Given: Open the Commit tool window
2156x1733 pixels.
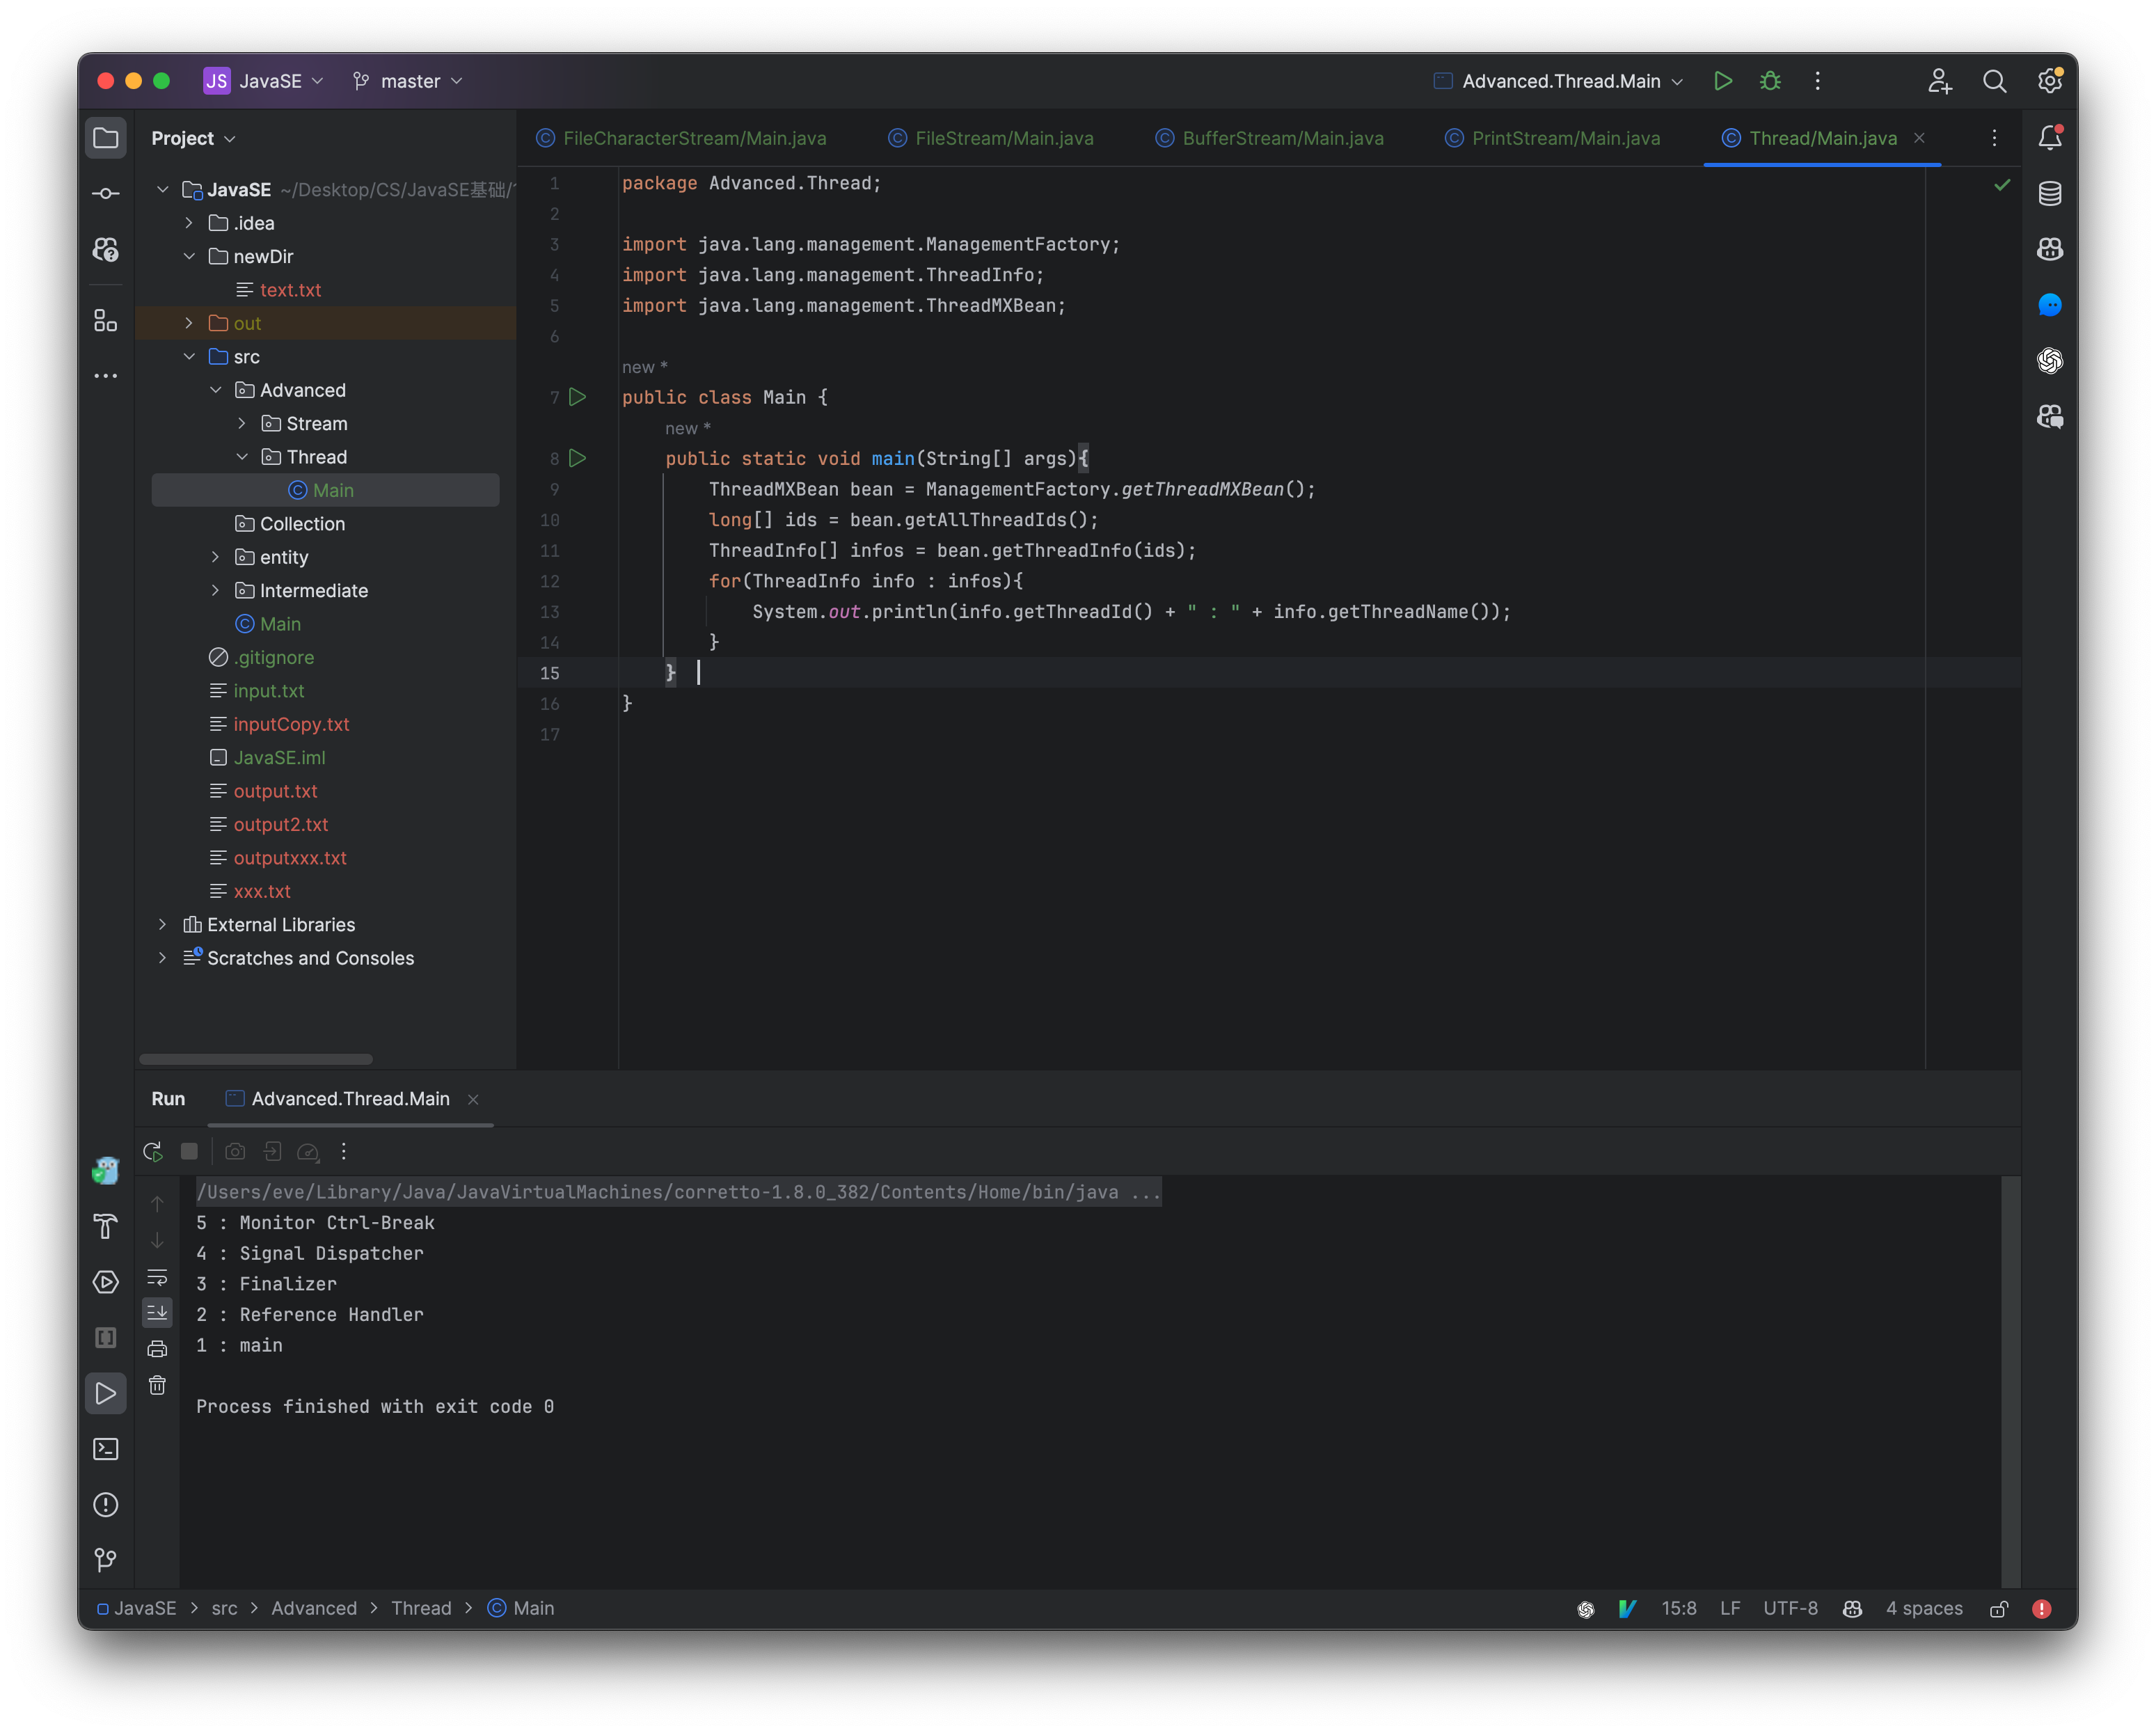Looking at the screenshot, I should tap(106, 193).
